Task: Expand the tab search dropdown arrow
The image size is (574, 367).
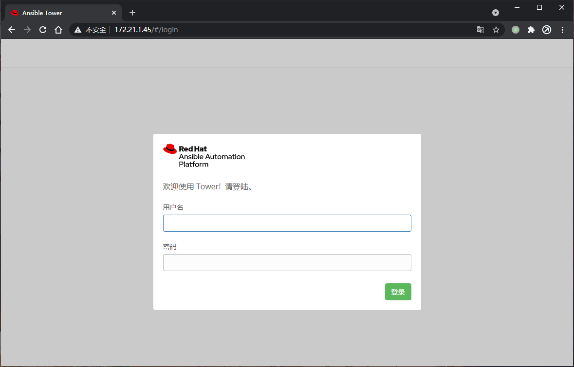Action: click(x=496, y=13)
